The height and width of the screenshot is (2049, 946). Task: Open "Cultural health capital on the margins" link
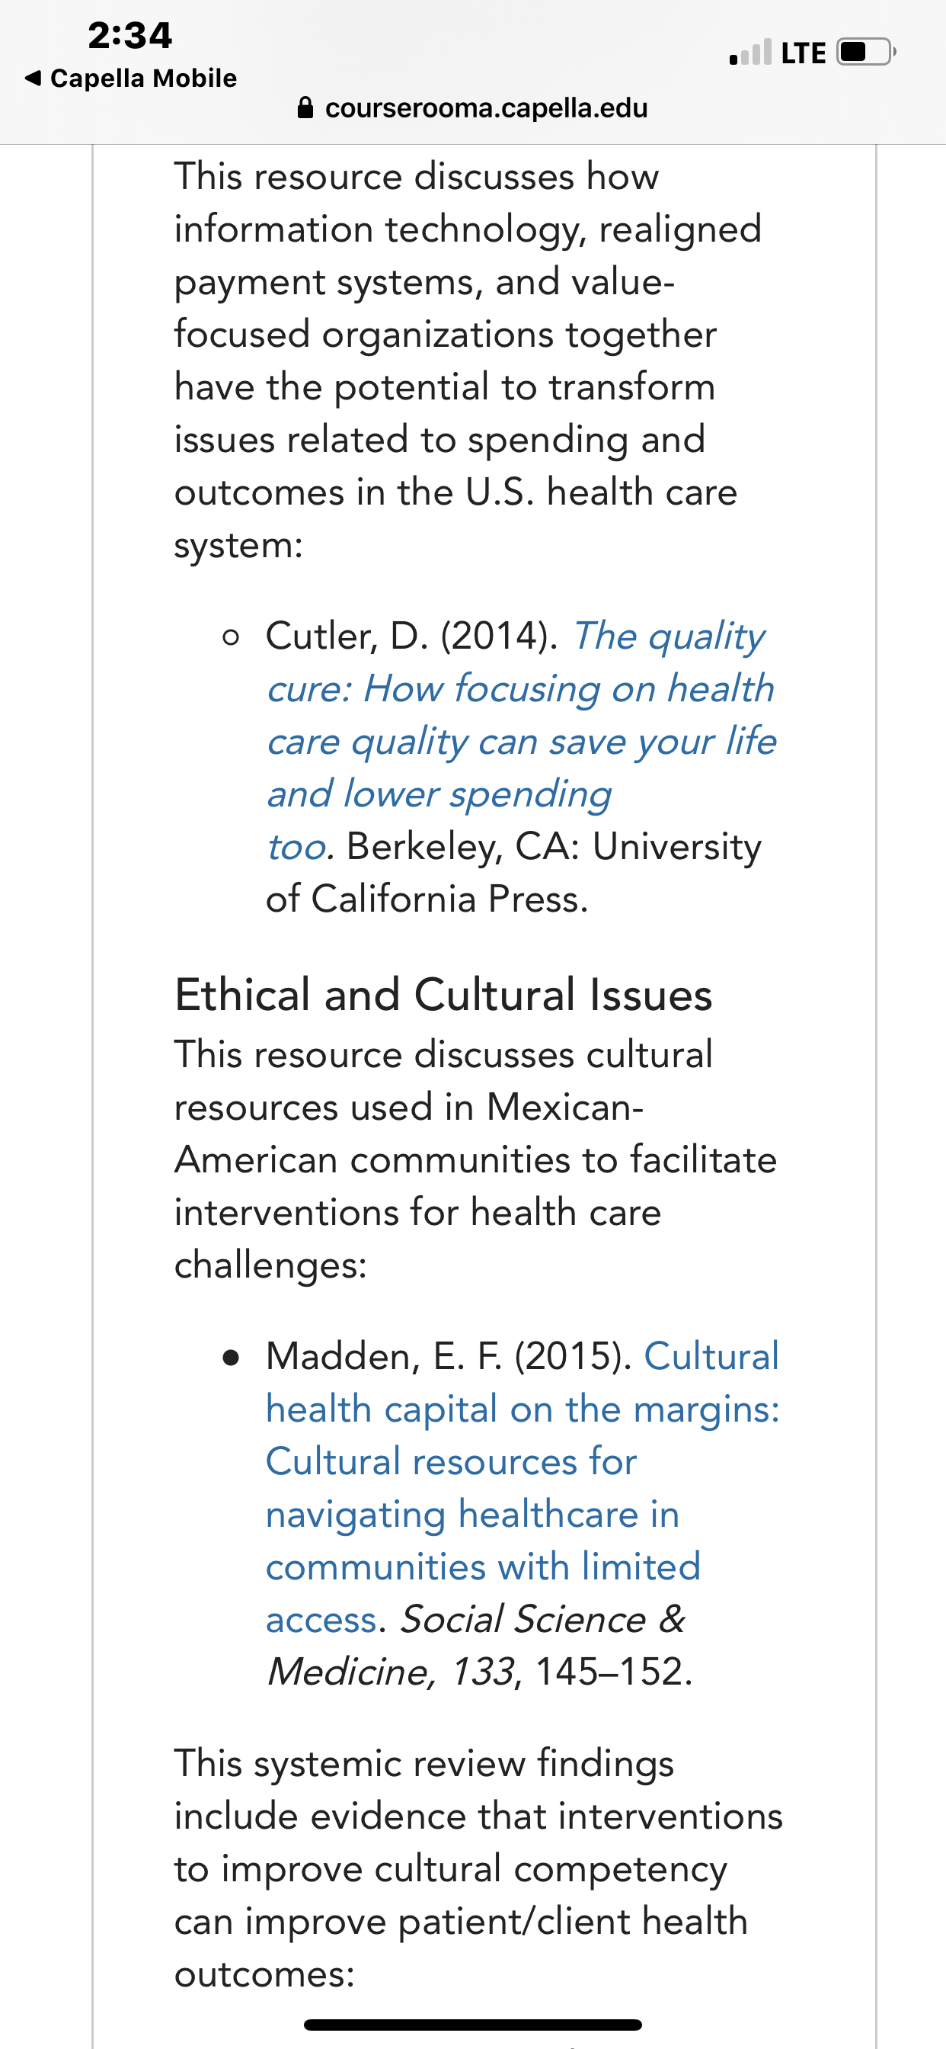click(523, 1487)
